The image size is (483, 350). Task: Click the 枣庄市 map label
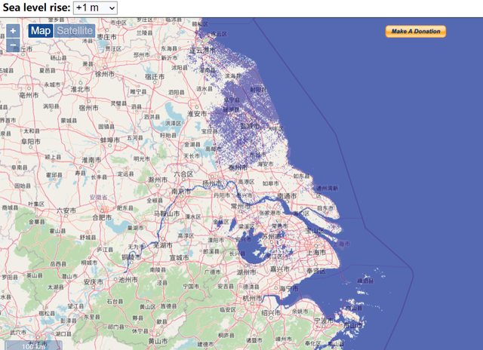pos(107,37)
